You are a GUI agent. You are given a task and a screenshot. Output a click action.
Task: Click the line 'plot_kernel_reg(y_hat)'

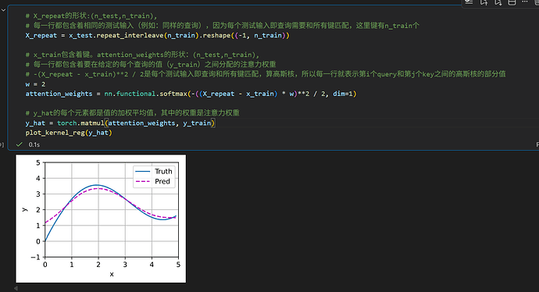(69, 133)
